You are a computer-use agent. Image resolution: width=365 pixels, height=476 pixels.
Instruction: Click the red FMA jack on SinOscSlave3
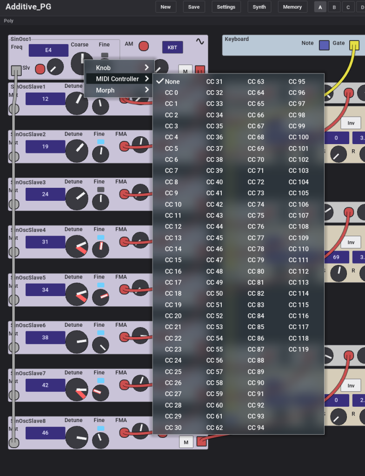[124, 194]
